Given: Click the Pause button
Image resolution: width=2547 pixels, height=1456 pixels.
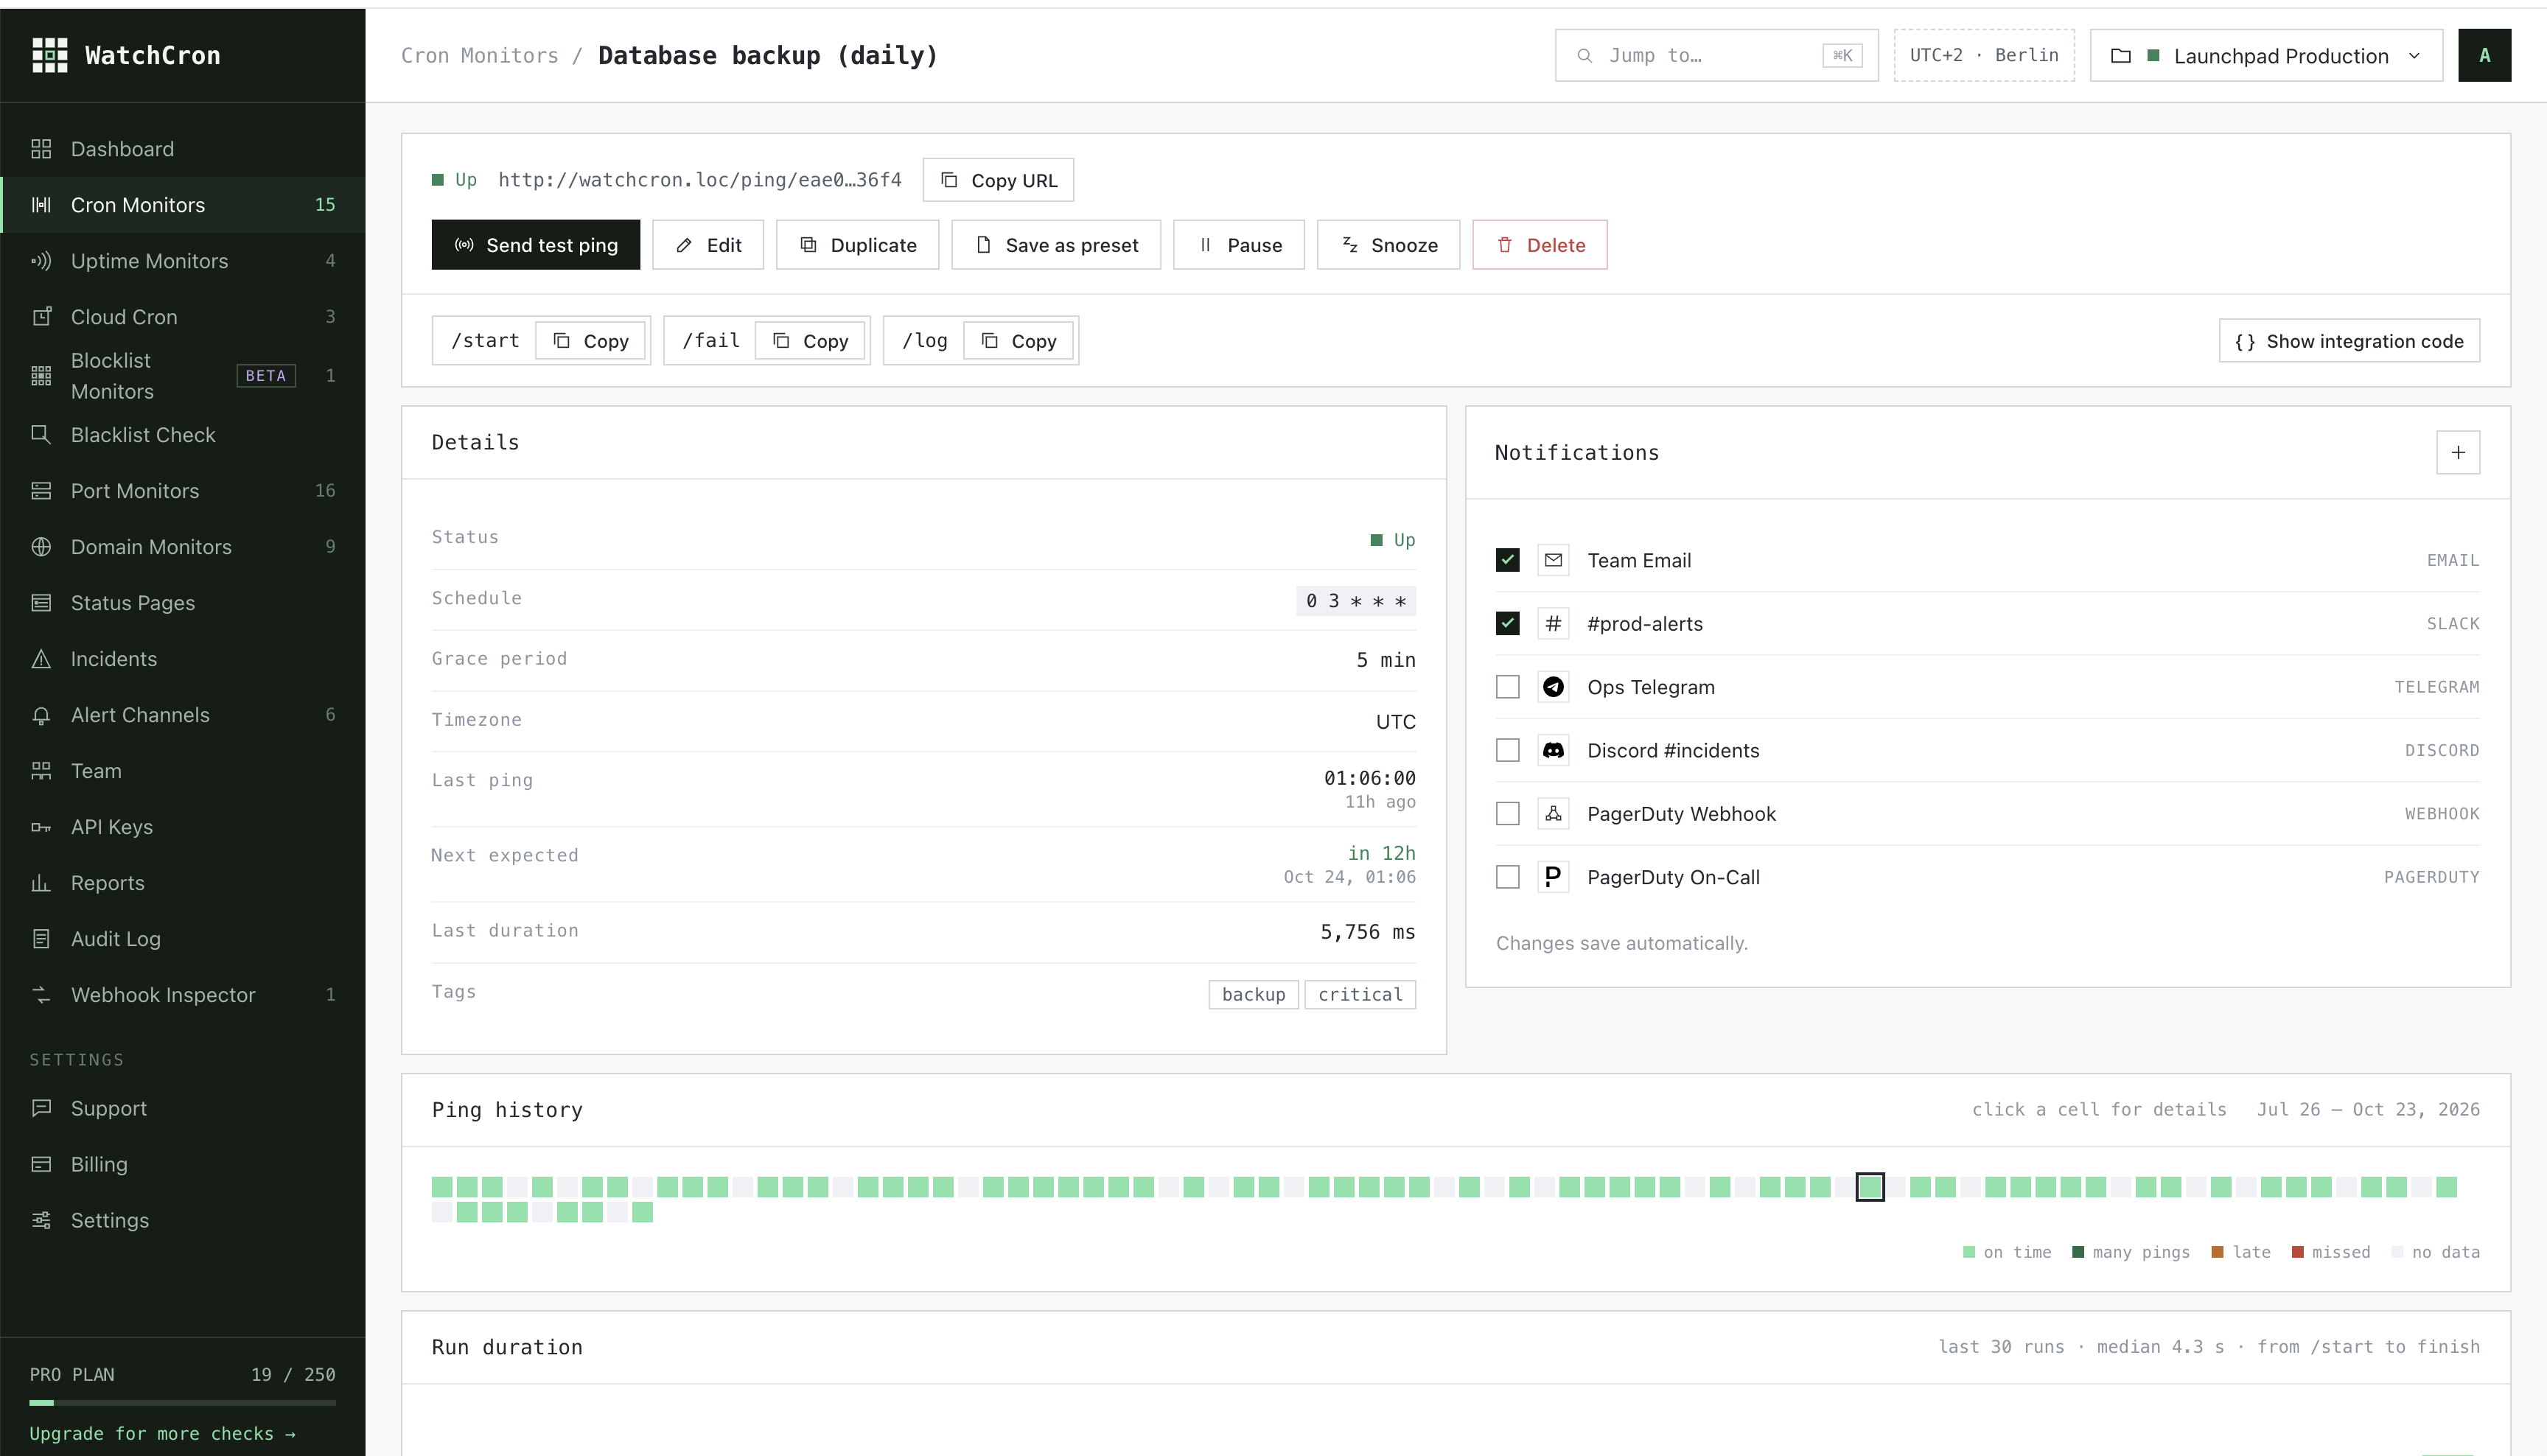Looking at the screenshot, I should pyautogui.click(x=1239, y=245).
